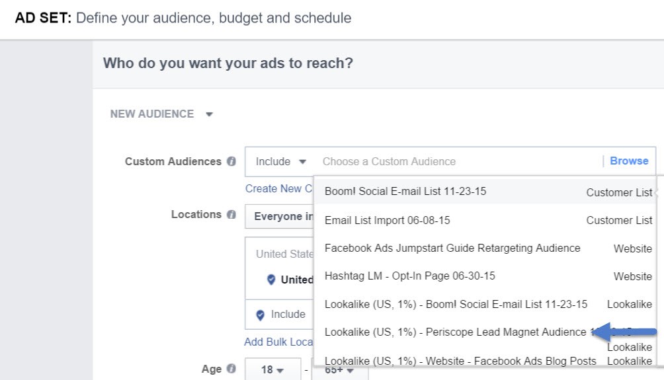Click the Add Bulk Locations link
The height and width of the screenshot is (380, 664).
(278, 342)
